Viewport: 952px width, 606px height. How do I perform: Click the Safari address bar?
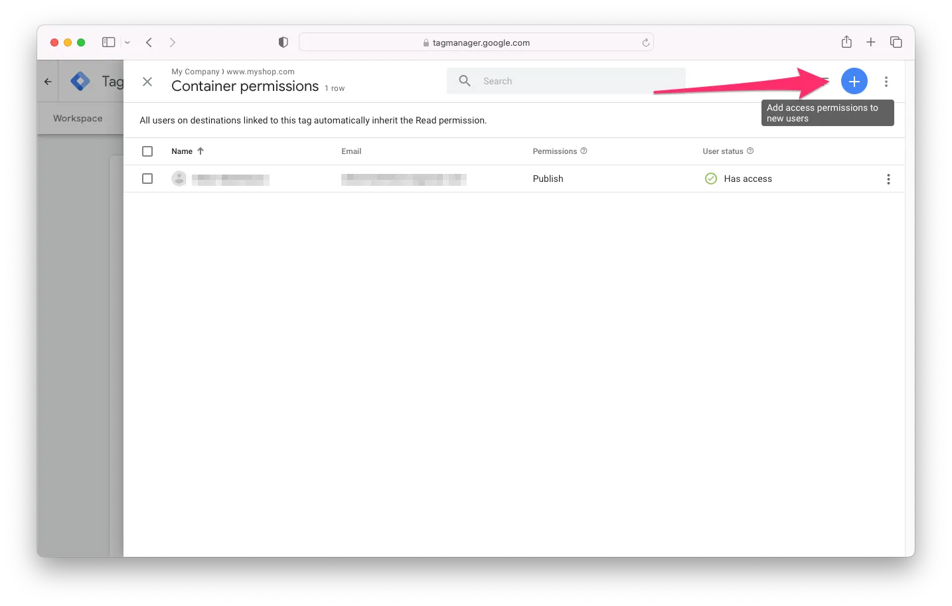pyautogui.click(x=476, y=42)
